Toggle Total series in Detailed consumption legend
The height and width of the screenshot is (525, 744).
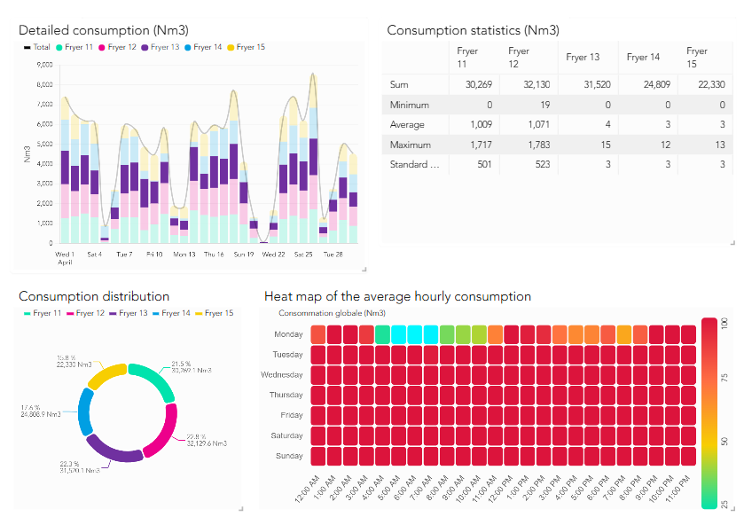pyautogui.click(x=37, y=47)
